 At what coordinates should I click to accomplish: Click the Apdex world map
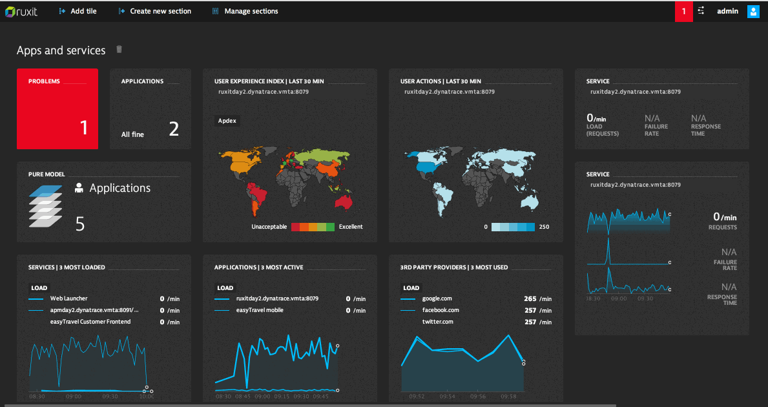pos(284,178)
